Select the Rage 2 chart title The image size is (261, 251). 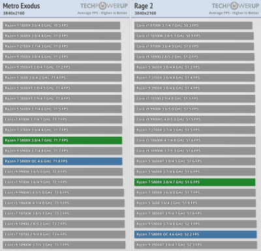click(144, 6)
